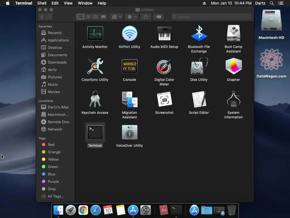The height and width of the screenshot is (218, 290).
Task: Select Bluetooth File Exchange icon
Action: pos(199,33)
